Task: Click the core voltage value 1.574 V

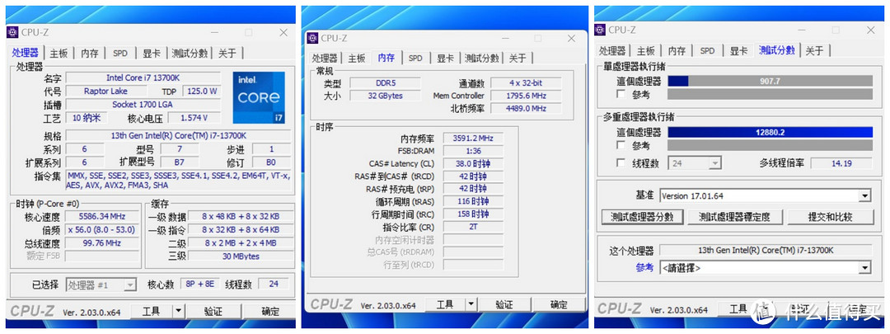Action: (193, 118)
